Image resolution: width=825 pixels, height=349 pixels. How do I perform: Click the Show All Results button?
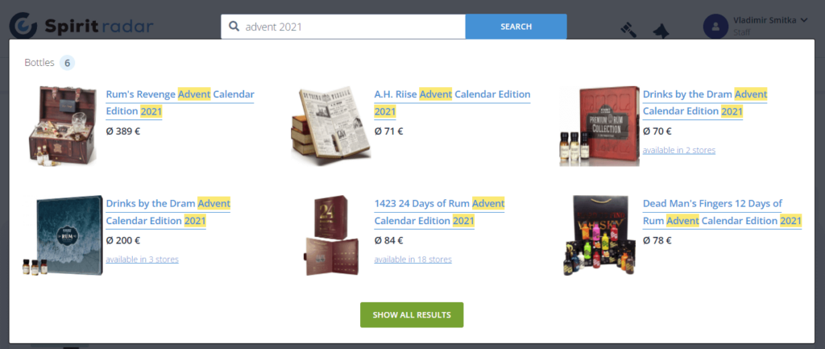point(412,315)
